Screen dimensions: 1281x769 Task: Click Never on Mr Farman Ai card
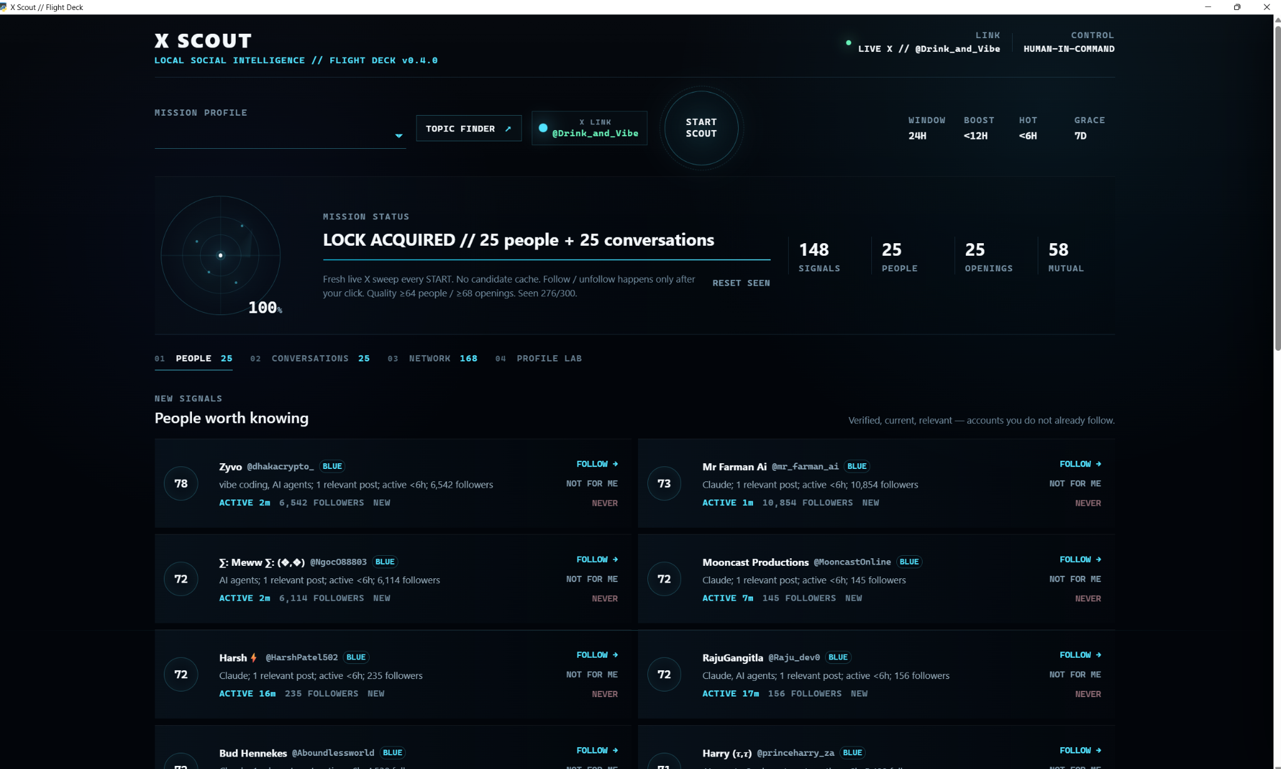click(x=1088, y=503)
